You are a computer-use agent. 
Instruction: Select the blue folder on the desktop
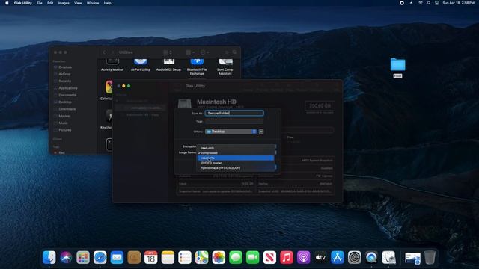click(397, 65)
